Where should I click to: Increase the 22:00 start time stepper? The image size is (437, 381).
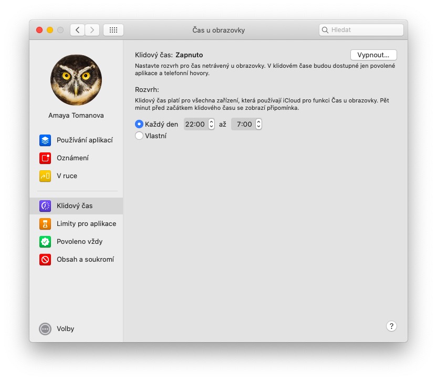[211, 122]
